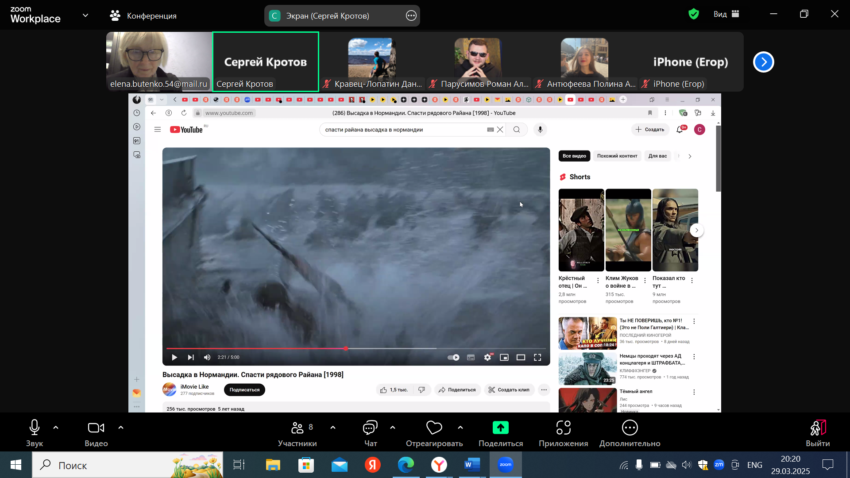Image resolution: width=850 pixels, height=478 pixels.
Task: Open the Вид view layout menu
Action: (x=726, y=14)
